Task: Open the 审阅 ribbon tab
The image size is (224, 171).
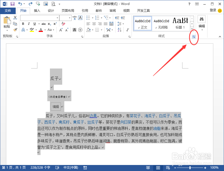Action: point(112,10)
